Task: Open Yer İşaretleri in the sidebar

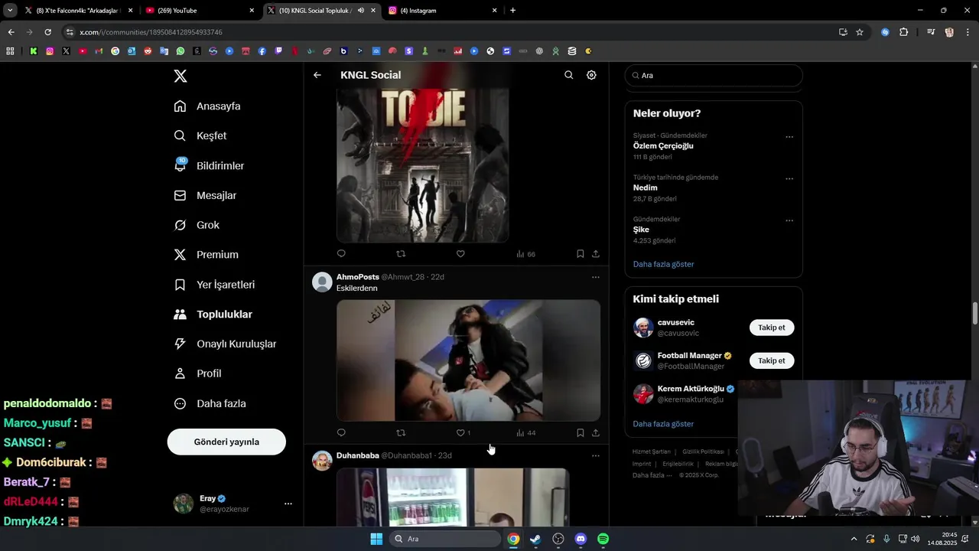Action: click(215, 285)
